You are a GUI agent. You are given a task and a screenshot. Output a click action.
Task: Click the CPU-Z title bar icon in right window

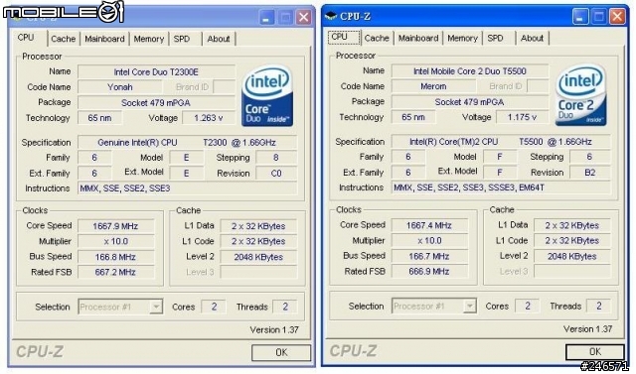(331, 16)
